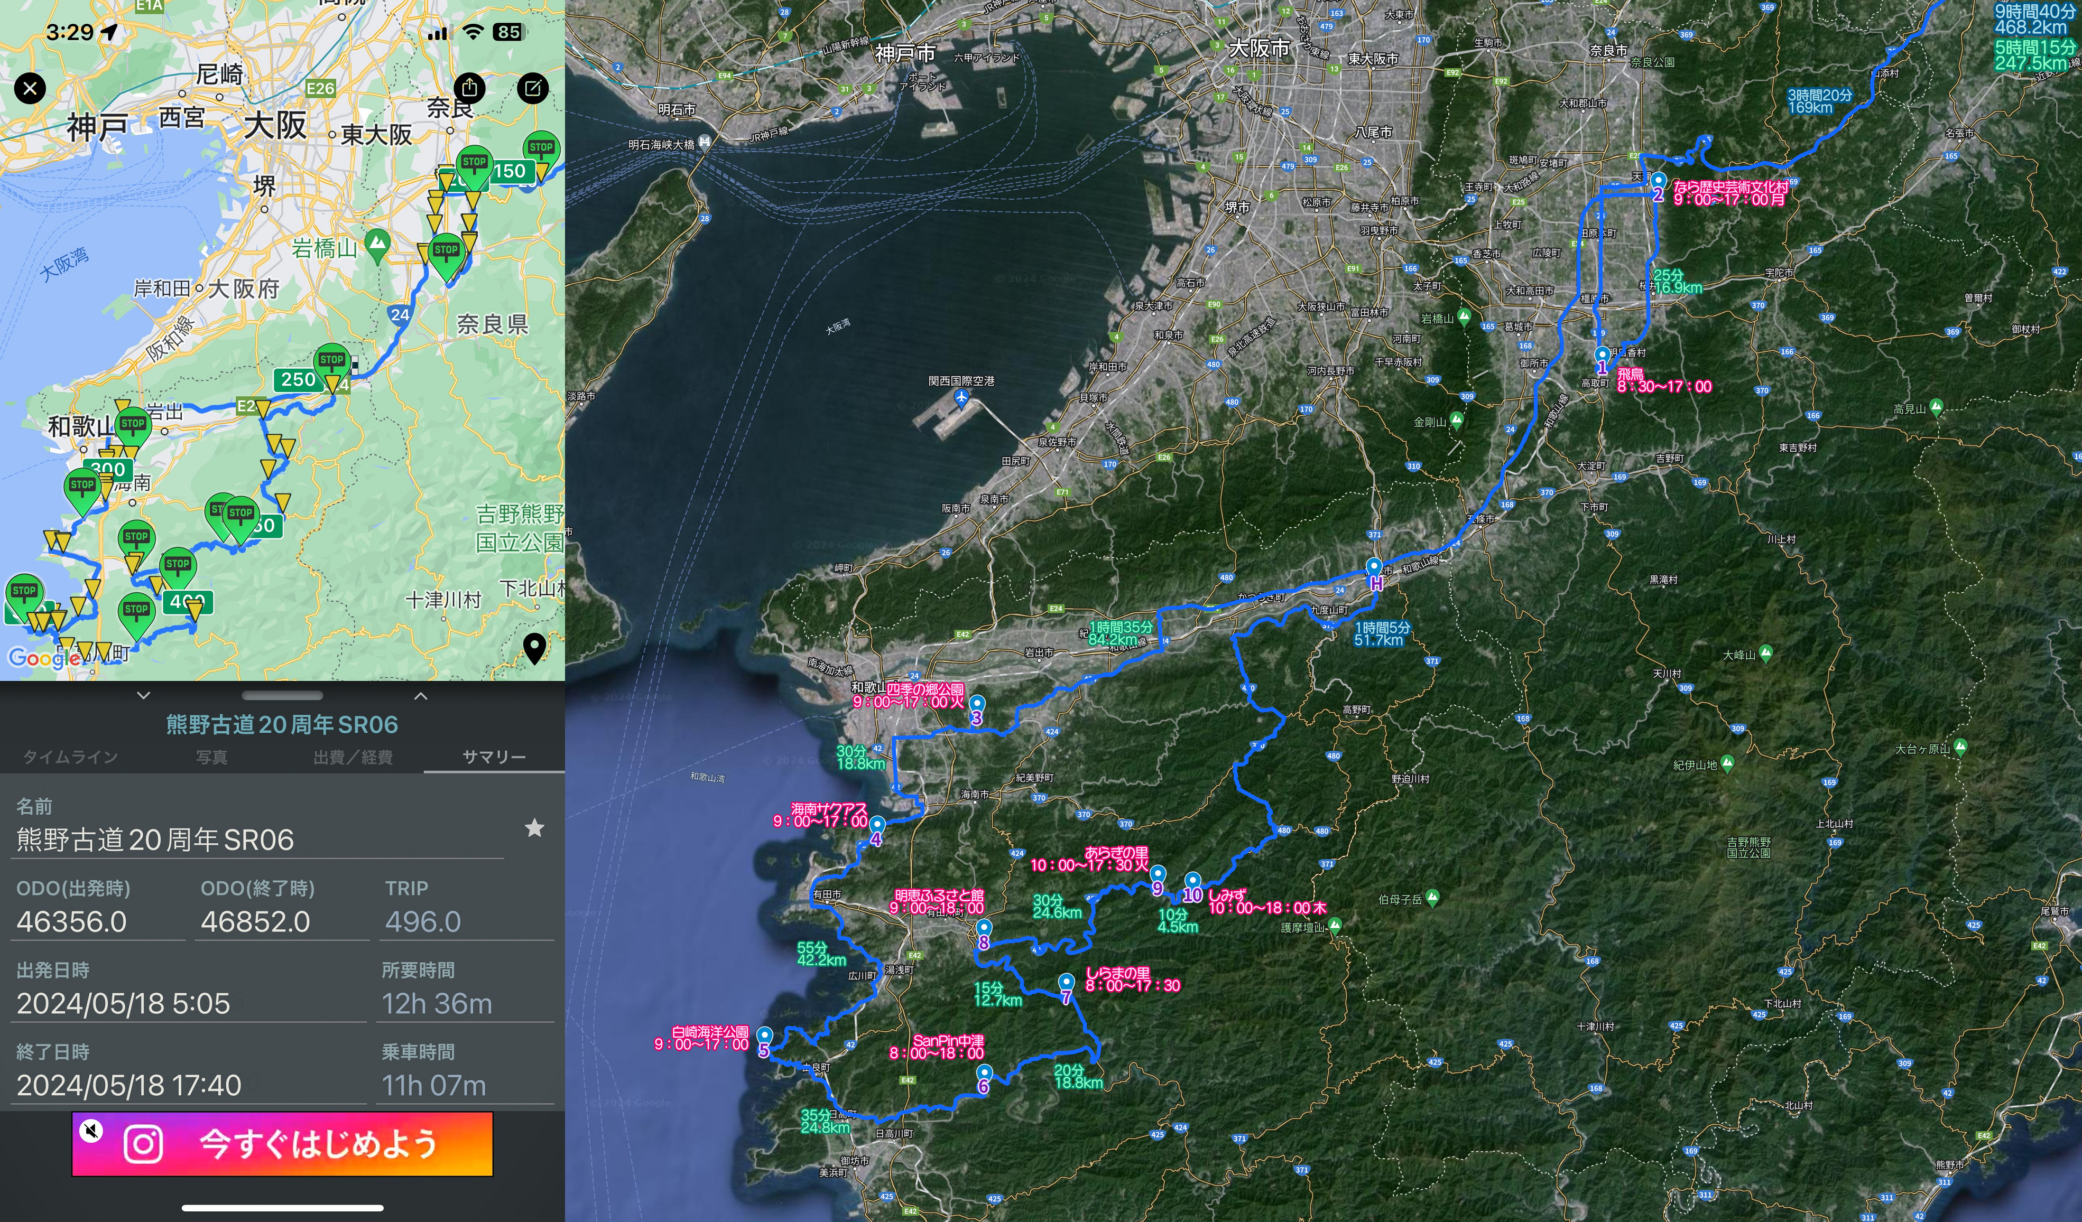
Task: Tap the cellular signal indicator in status bar
Action: 438,33
